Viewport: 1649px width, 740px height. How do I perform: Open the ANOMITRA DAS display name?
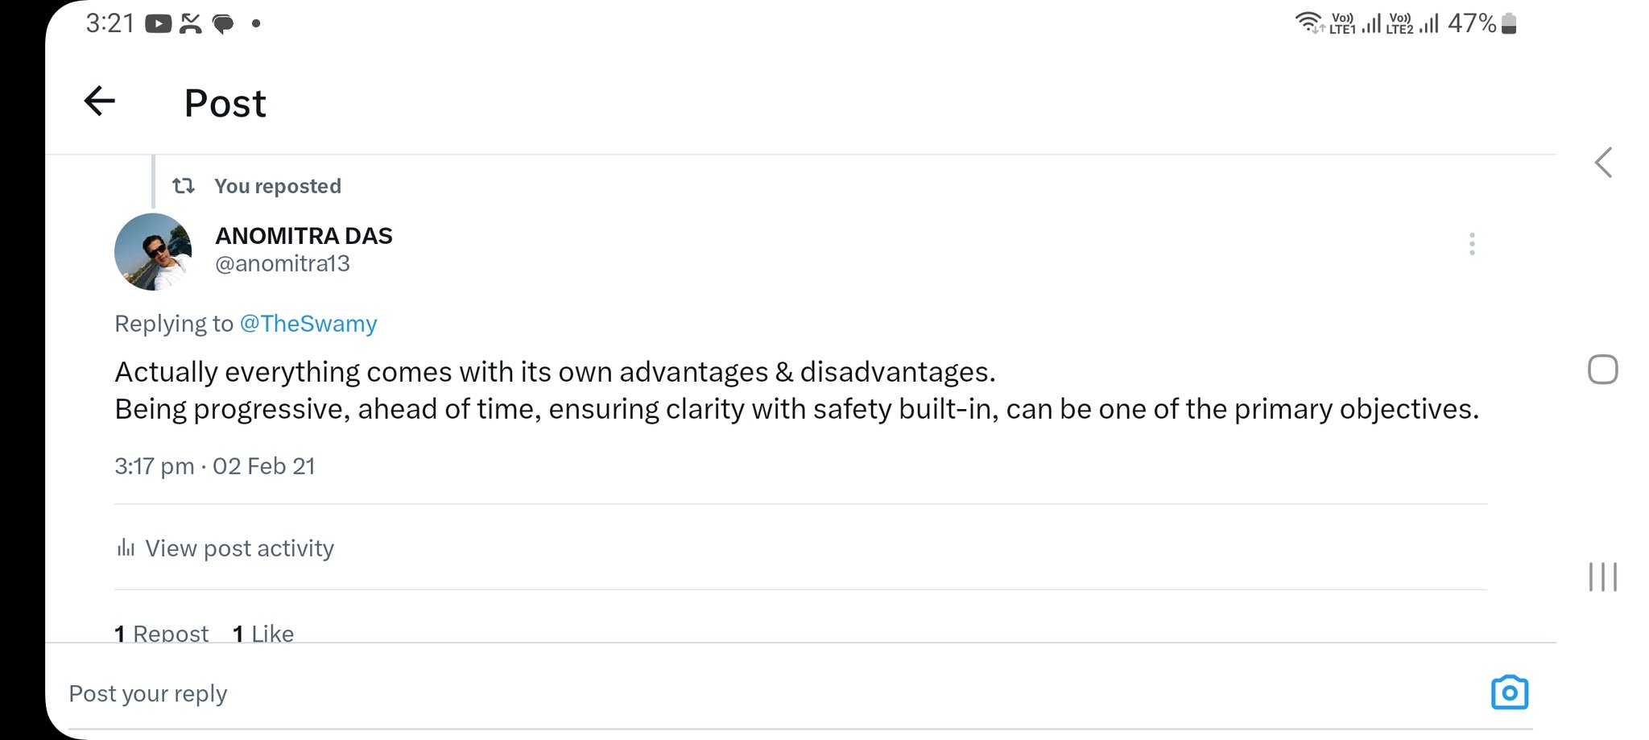(304, 236)
